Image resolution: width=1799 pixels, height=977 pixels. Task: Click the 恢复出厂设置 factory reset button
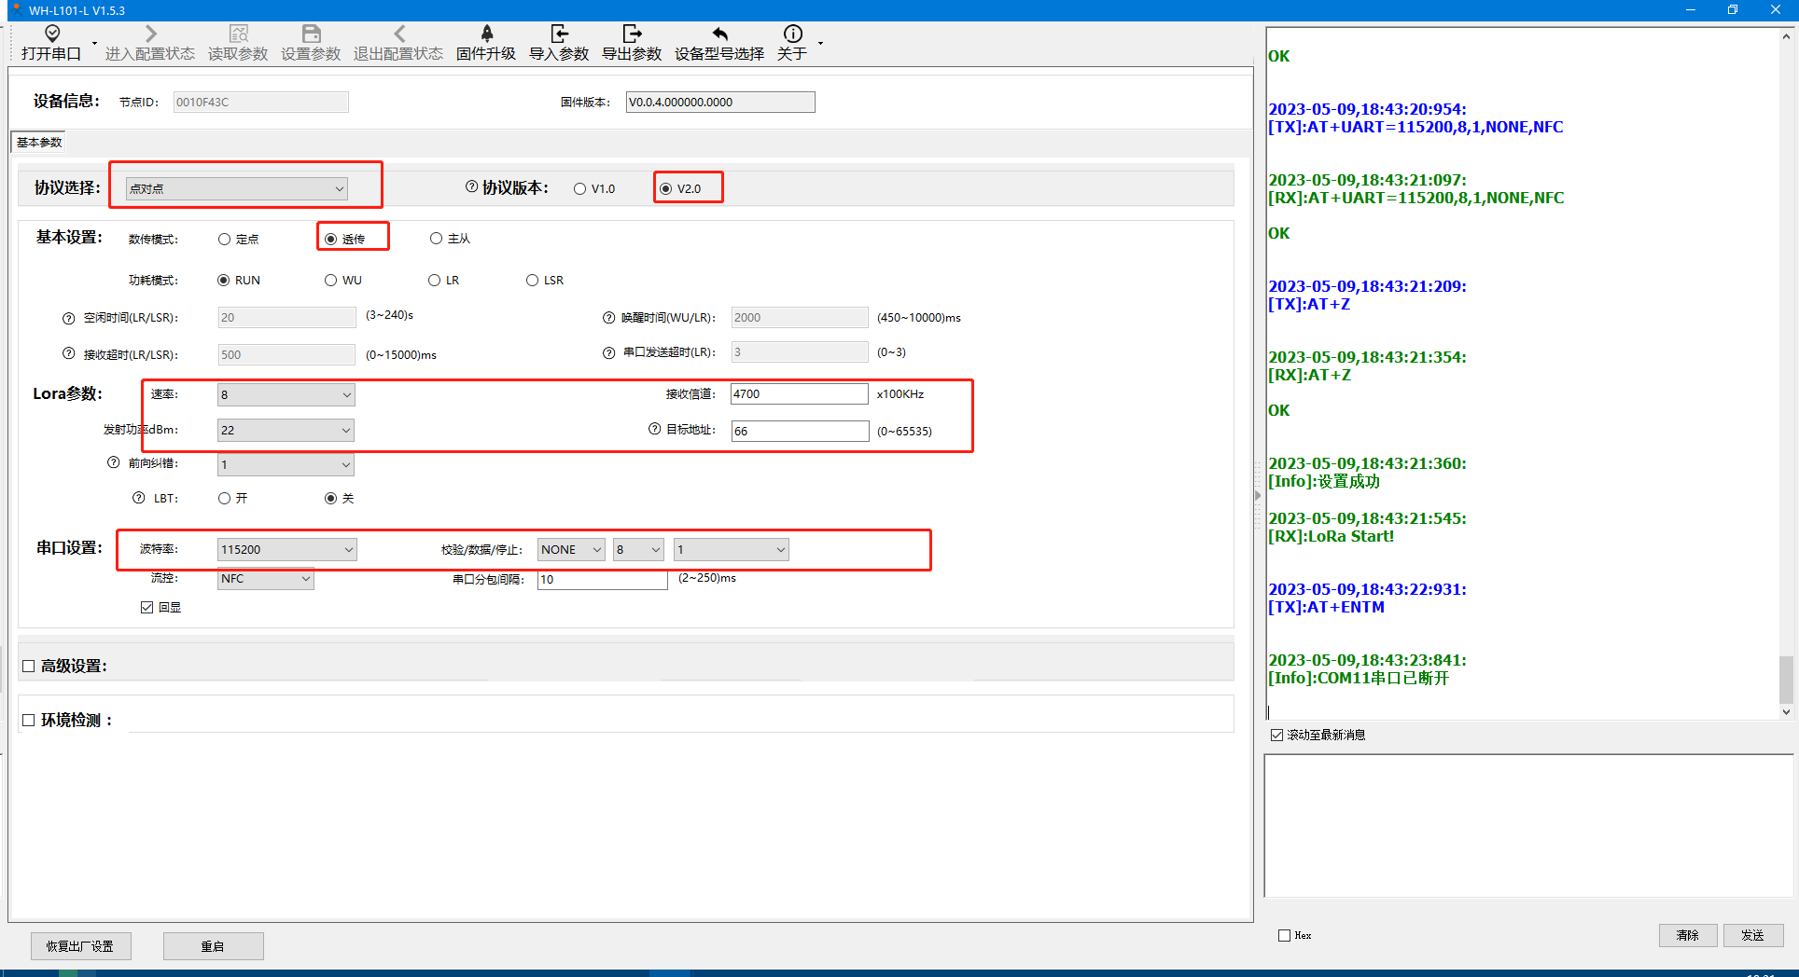click(80, 946)
